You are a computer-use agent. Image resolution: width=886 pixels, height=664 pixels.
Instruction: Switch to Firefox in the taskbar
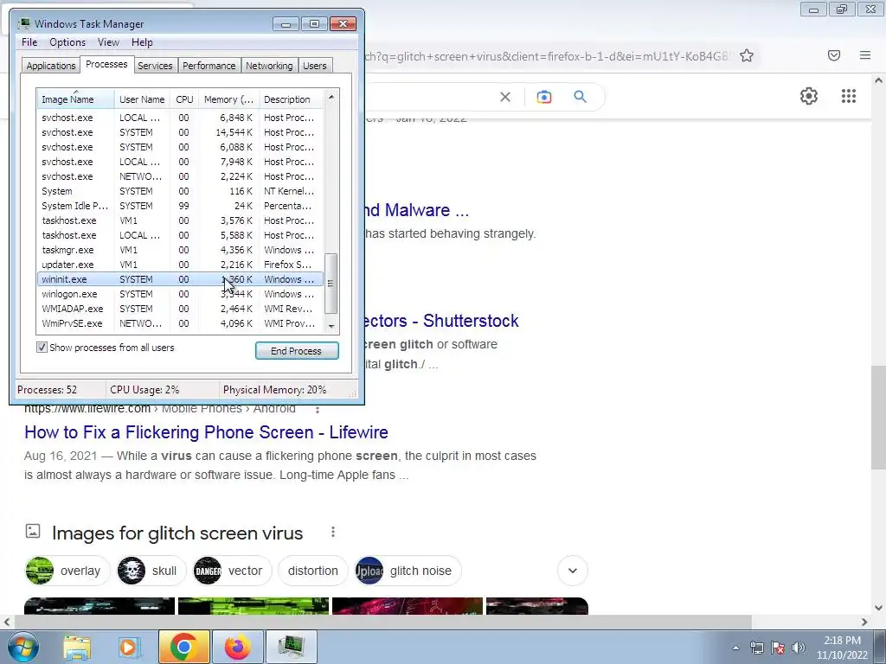(237, 647)
